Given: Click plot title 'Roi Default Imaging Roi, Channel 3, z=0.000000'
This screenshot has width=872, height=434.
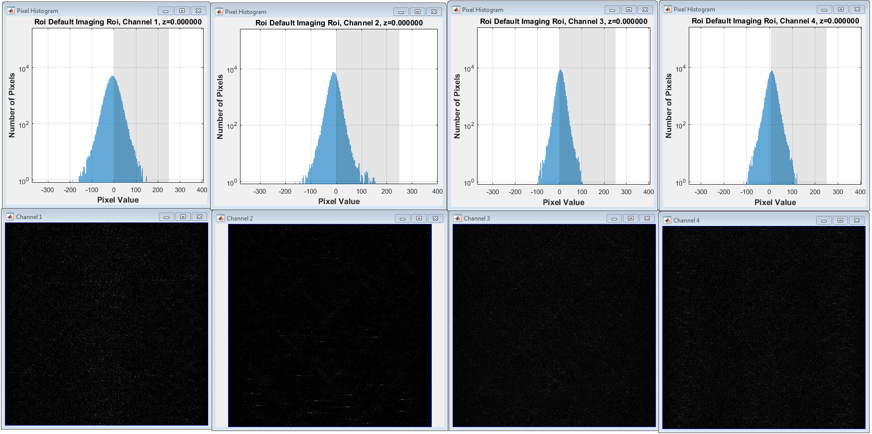Looking at the screenshot, I should [x=564, y=21].
